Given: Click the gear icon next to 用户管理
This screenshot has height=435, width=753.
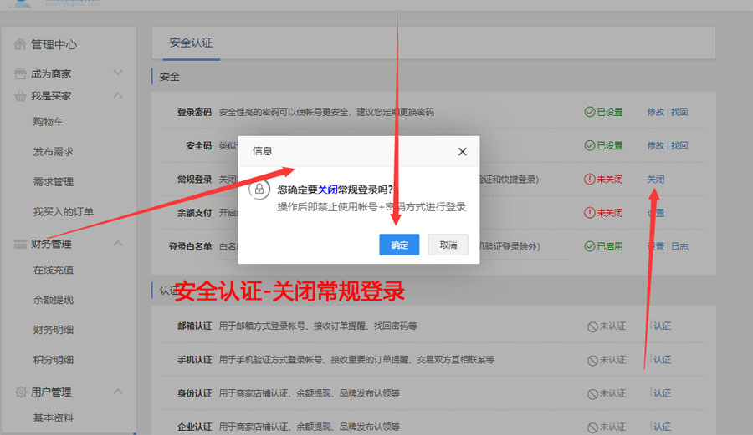Looking at the screenshot, I should point(20,392).
